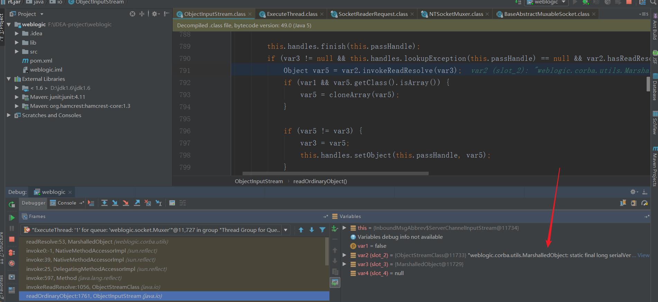Open the BaseAbstractMuxableSocket.class tab
Screen dimensions: 658x302
pos(547,14)
